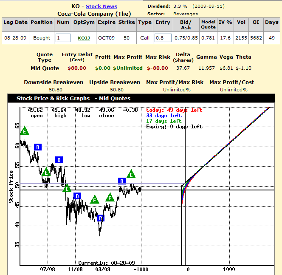Click the gamma value '11.957'
The width and height of the screenshot is (282, 275).
click(206, 68)
